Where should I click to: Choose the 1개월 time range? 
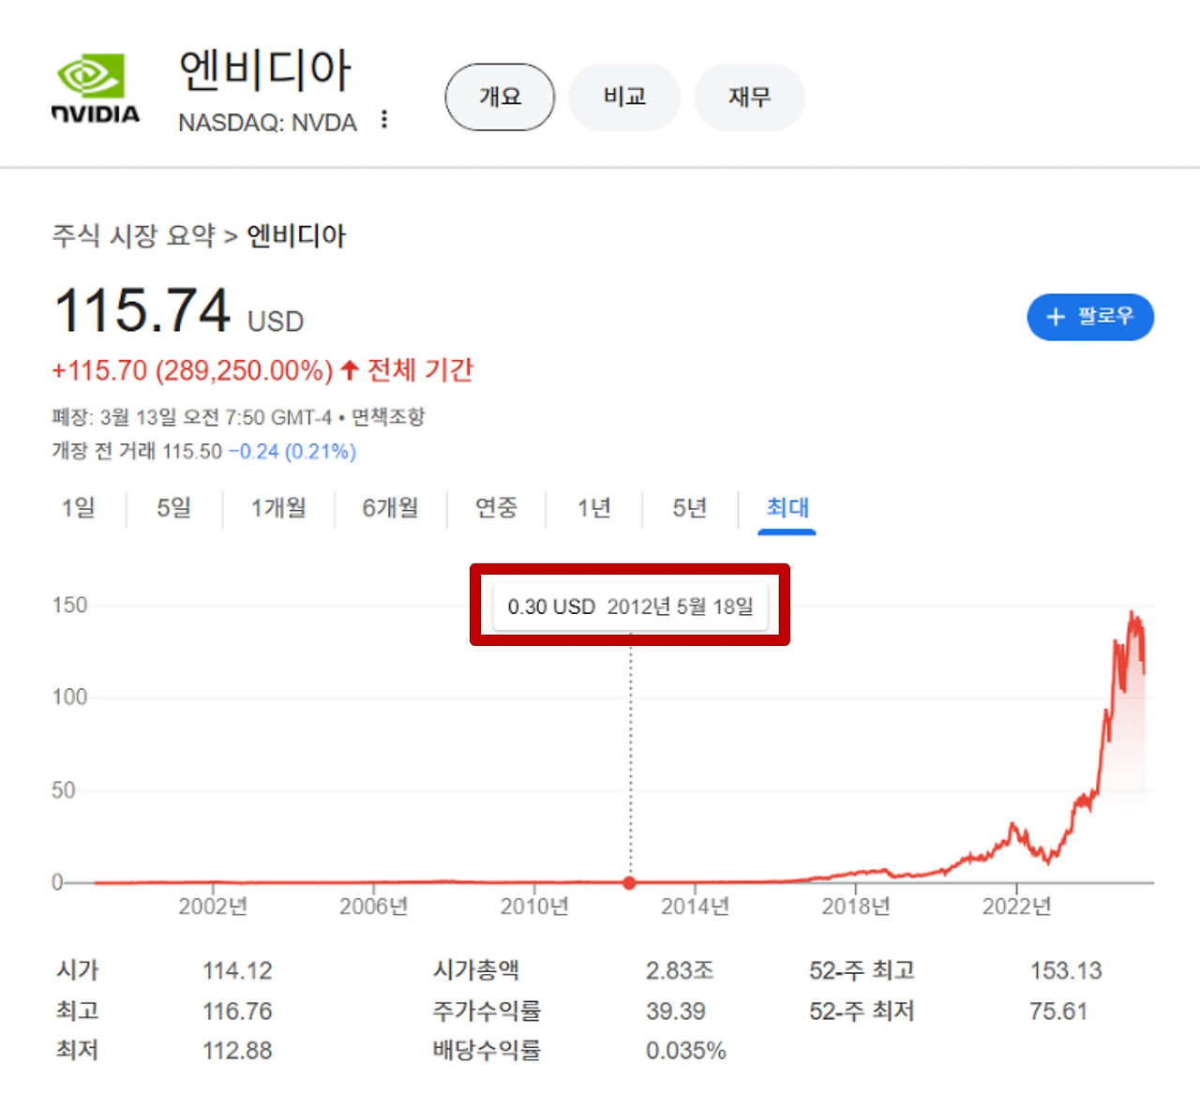point(278,508)
